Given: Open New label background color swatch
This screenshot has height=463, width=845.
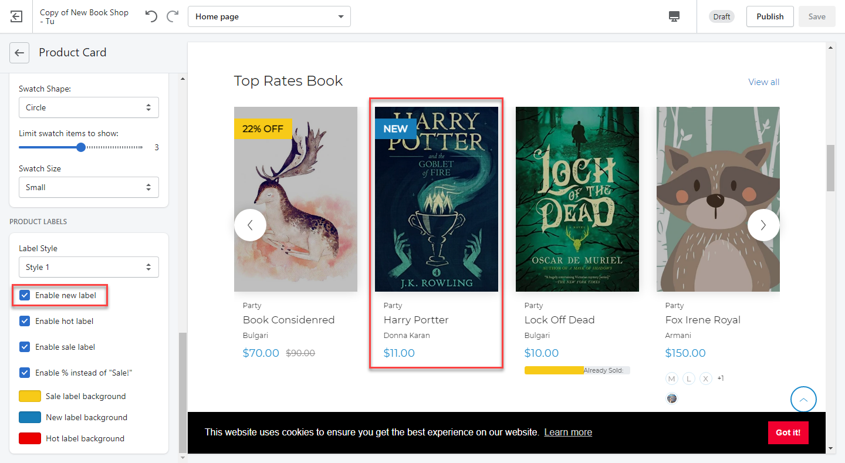Looking at the screenshot, I should point(30,417).
